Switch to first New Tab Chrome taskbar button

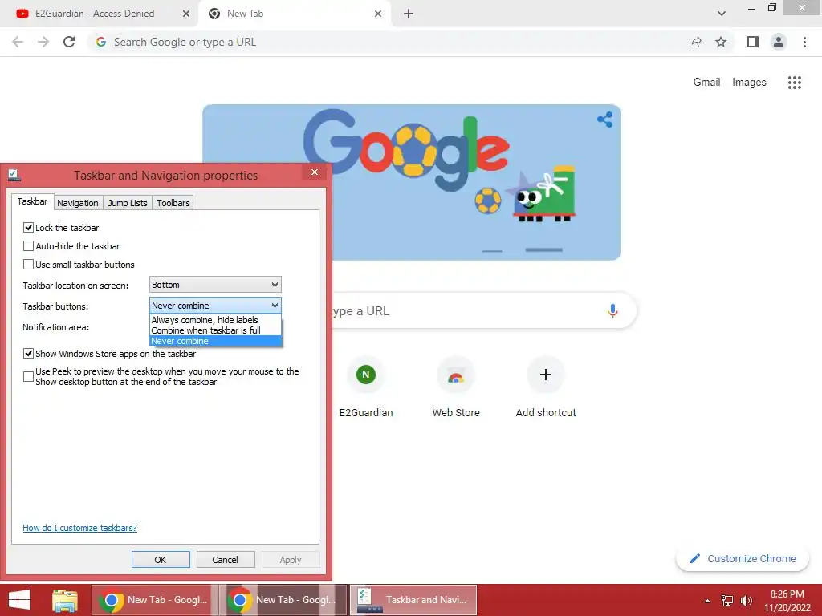(155, 600)
